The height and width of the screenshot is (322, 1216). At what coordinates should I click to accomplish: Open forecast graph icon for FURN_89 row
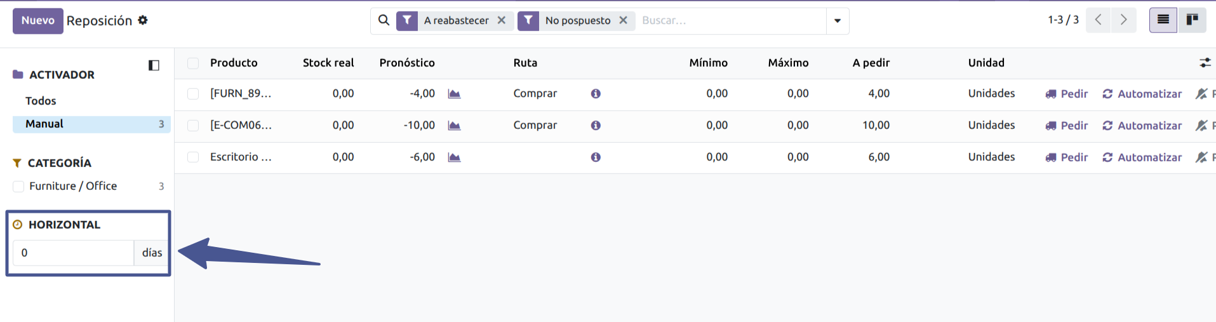pyautogui.click(x=454, y=94)
